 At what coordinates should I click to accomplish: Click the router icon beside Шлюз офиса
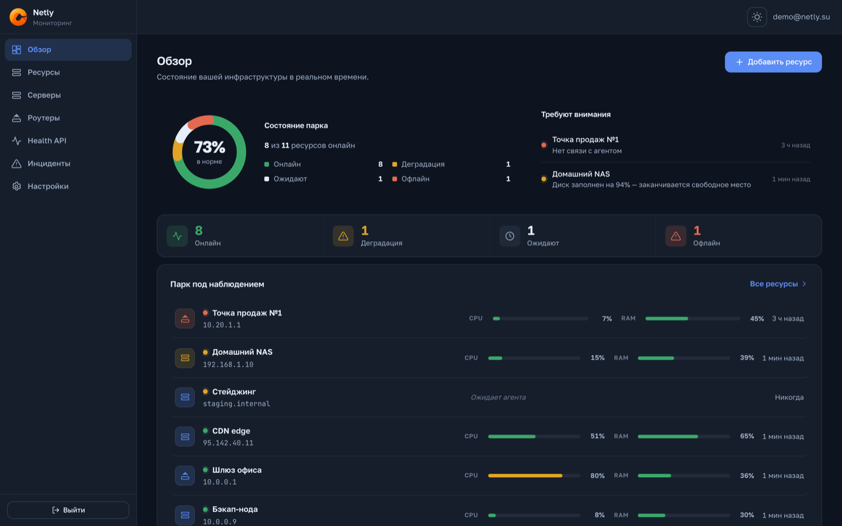[185, 476]
